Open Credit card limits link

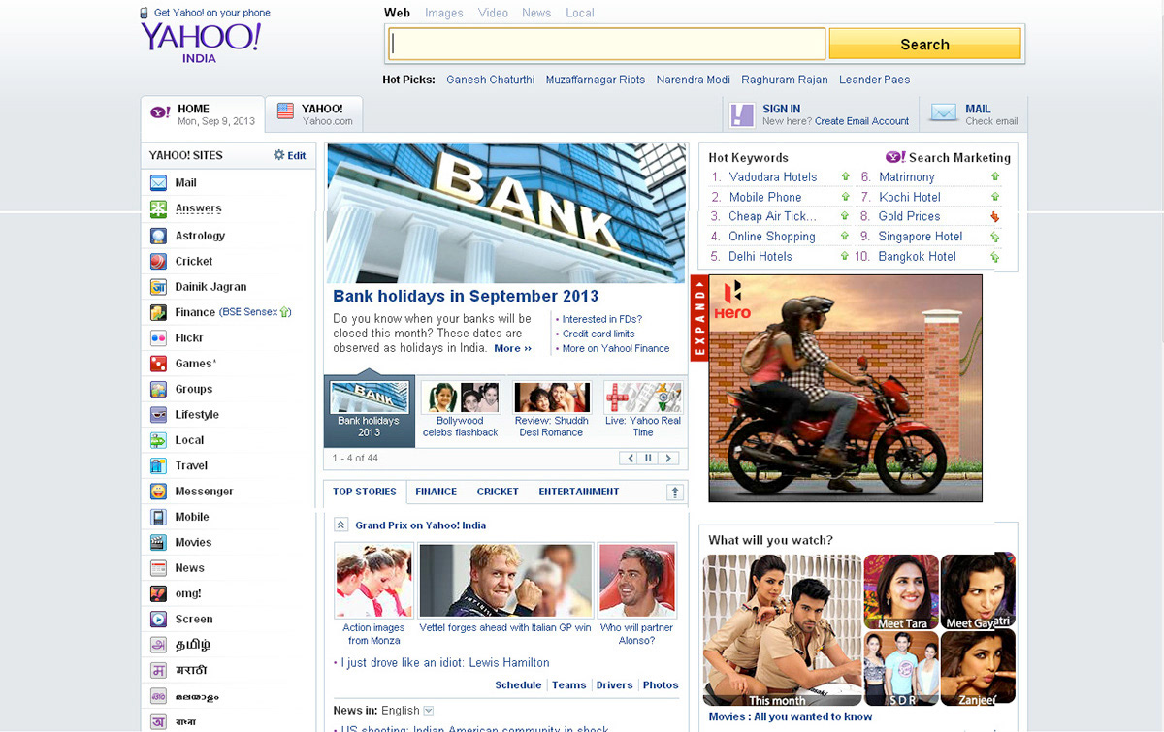pyautogui.click(x=598, y=334)
